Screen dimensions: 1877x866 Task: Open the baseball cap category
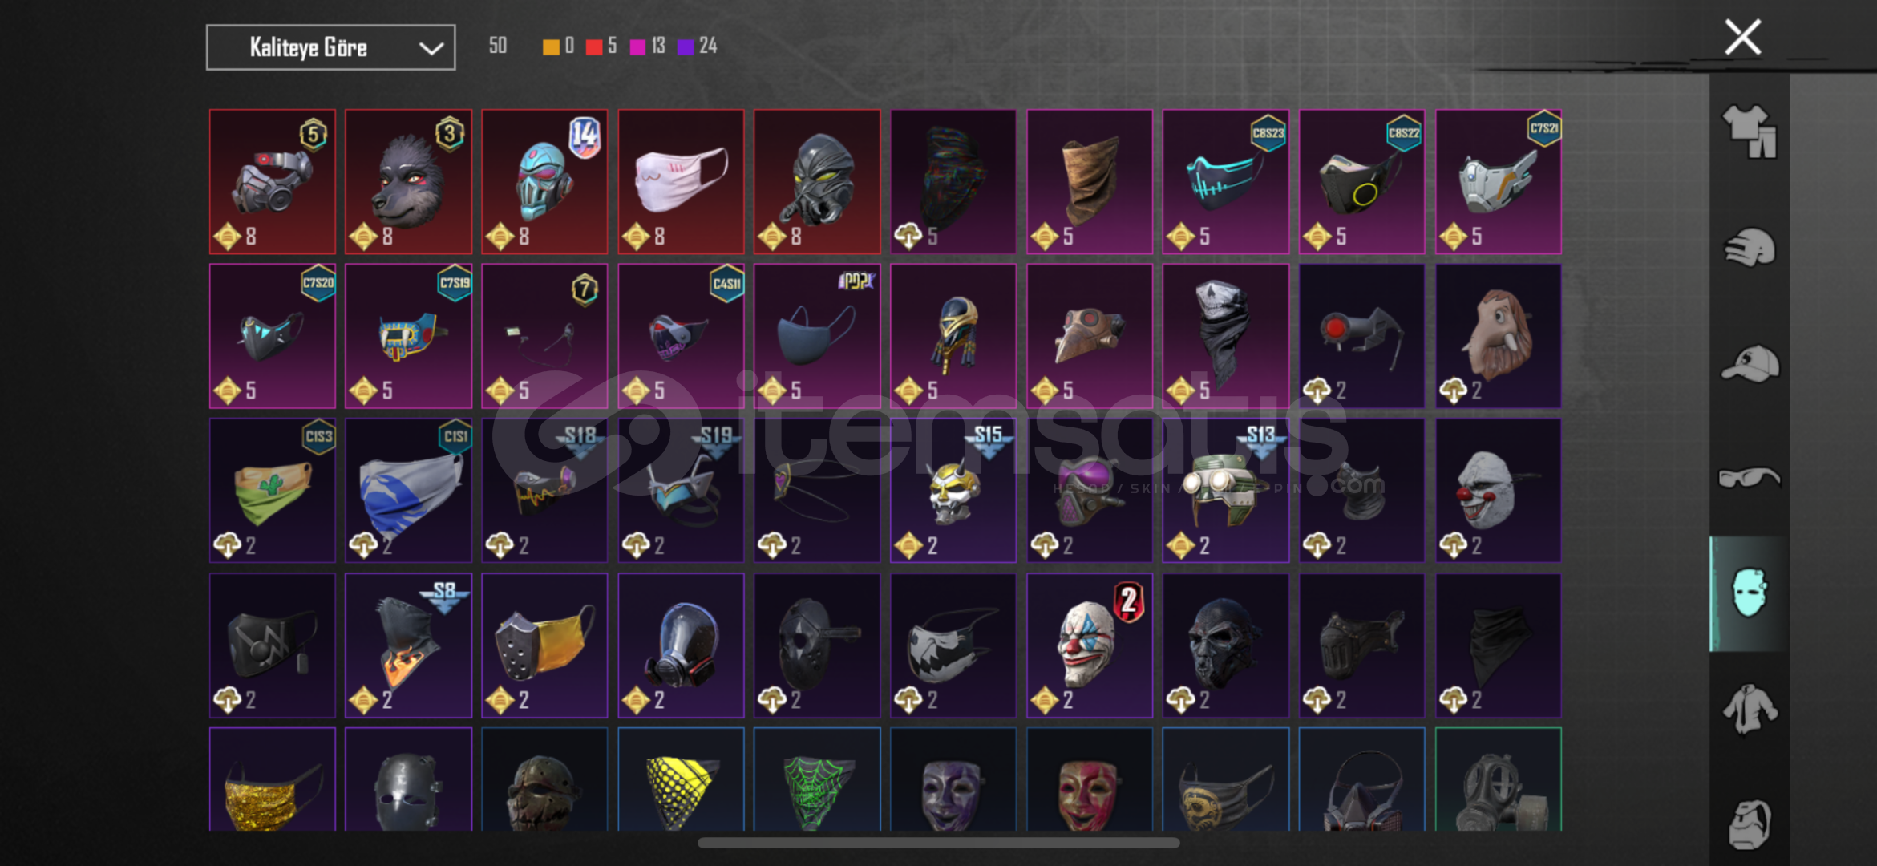(x=1750, y=364)
